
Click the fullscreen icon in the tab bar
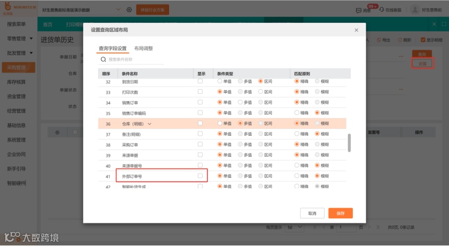click(x=444, y=24)
